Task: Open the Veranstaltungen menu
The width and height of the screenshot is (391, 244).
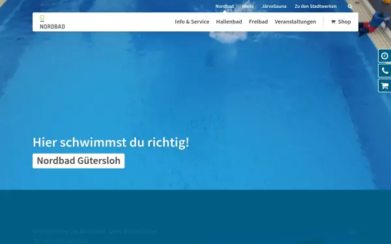Action: pos(295,22)
